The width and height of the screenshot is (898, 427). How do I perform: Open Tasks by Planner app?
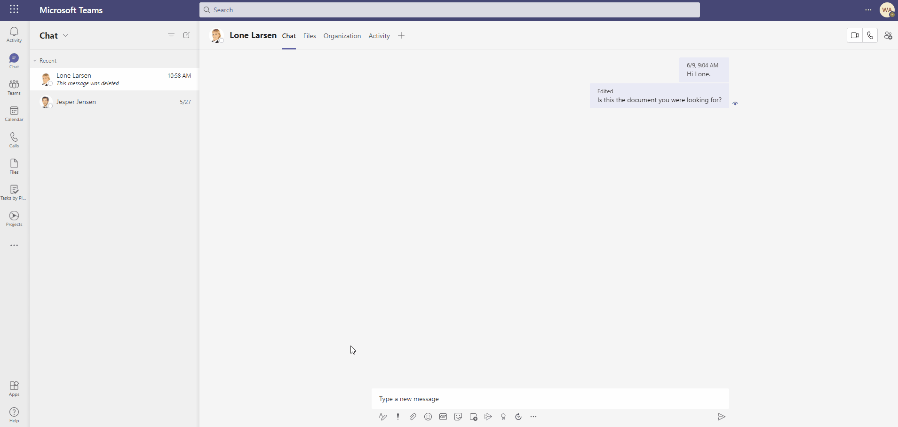pyautogui.click(x=14, y=193)
